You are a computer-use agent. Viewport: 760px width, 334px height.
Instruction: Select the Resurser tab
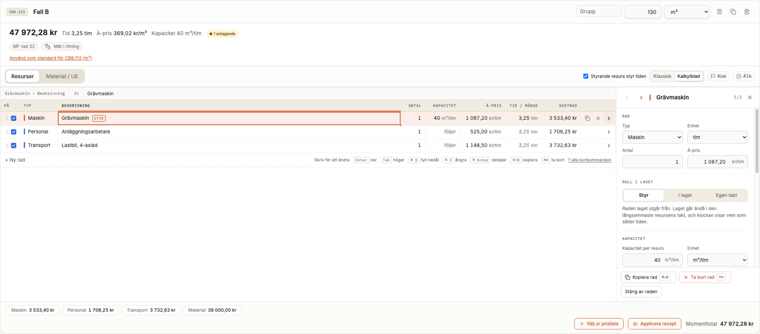point(23,76)
